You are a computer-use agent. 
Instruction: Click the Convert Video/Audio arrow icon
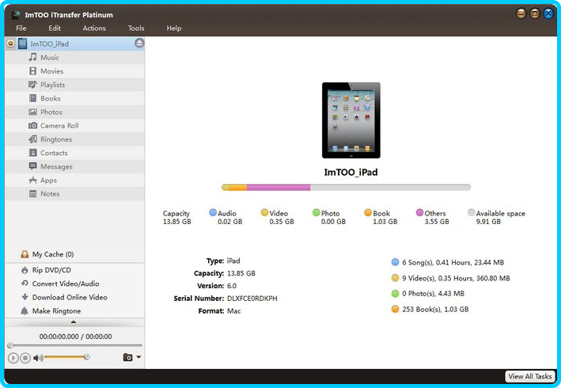(x=25, y=283)
